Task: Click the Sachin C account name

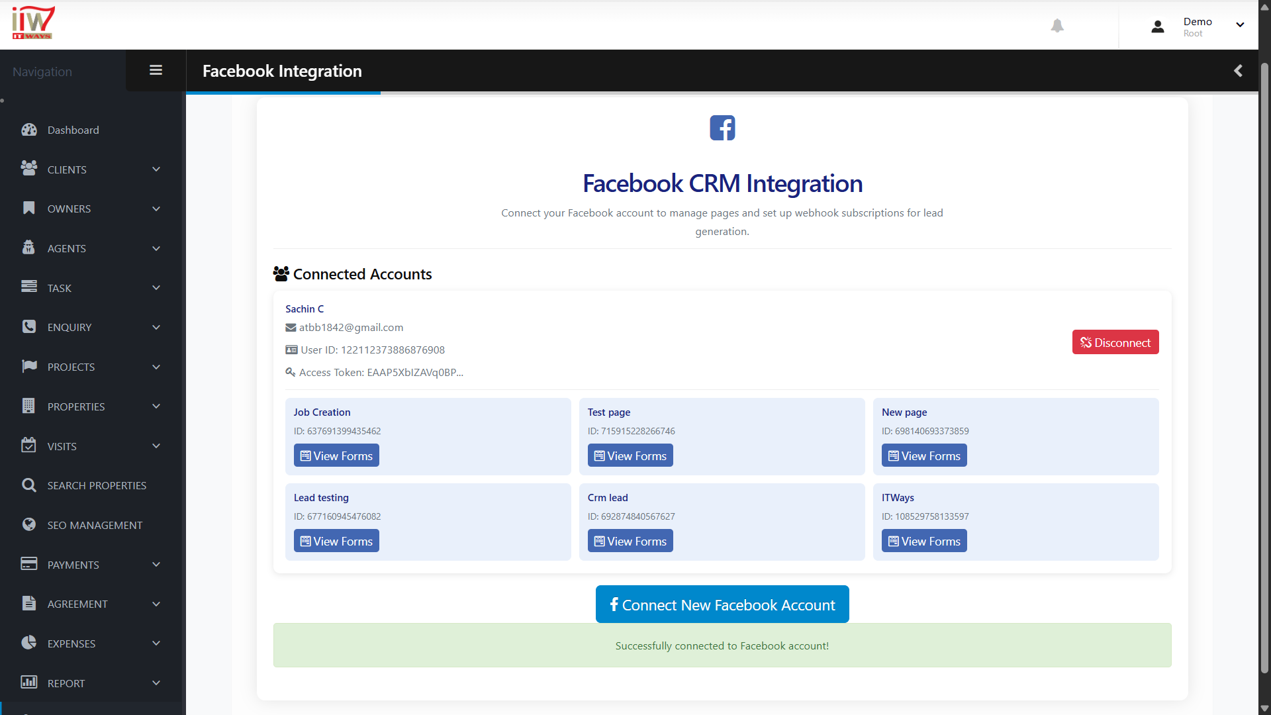Action: coord(305,309)
